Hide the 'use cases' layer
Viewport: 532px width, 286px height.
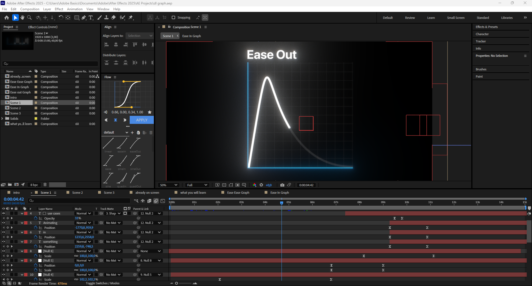(x=4, y=213)
